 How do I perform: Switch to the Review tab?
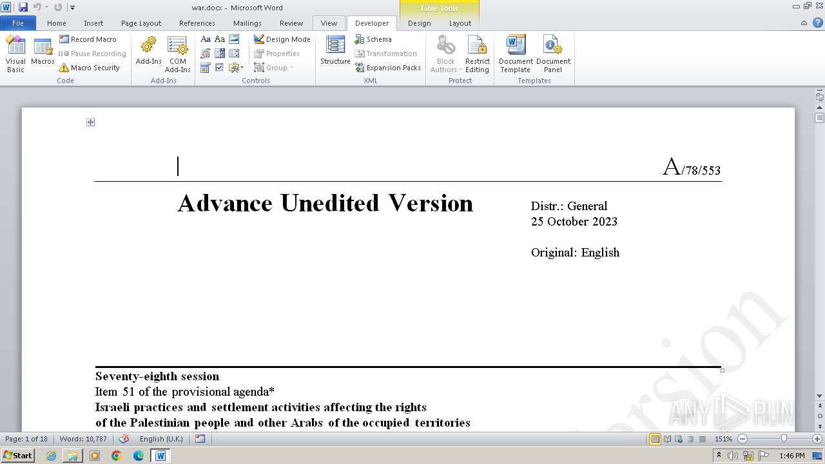(x=291, y=23)
